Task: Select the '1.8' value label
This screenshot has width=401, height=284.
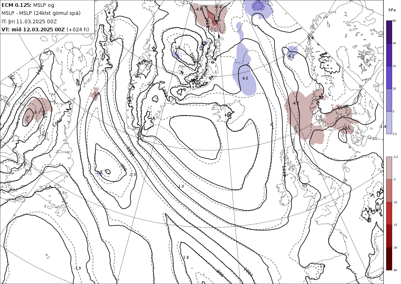Action: [186, 257]
